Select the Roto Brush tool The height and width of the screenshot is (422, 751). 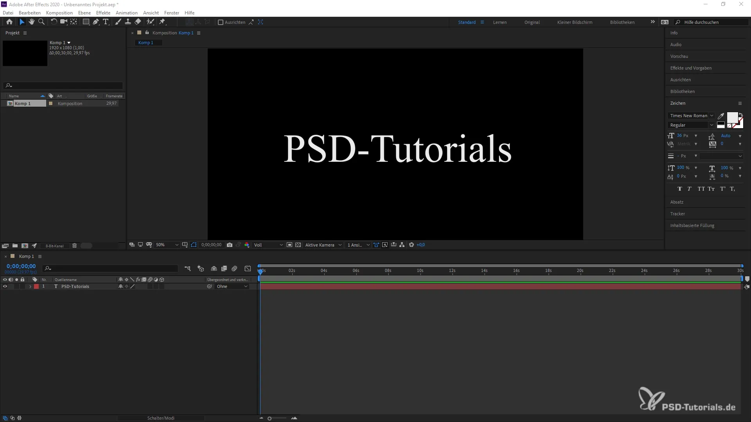pos(150,22)
